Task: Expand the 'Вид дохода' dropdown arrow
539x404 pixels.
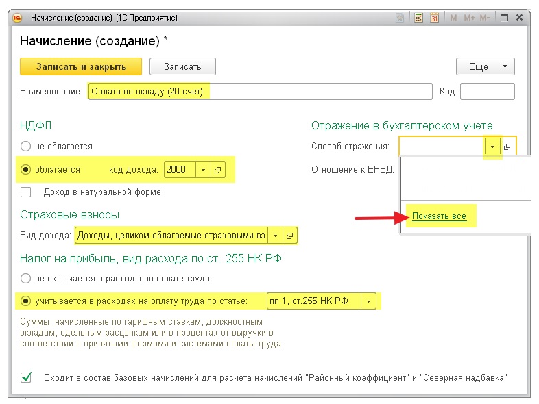Action: pyautogui.click(x=276, y=236)
